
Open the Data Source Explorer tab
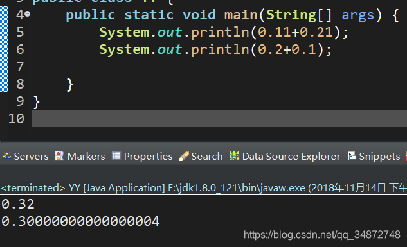(285, 157)
